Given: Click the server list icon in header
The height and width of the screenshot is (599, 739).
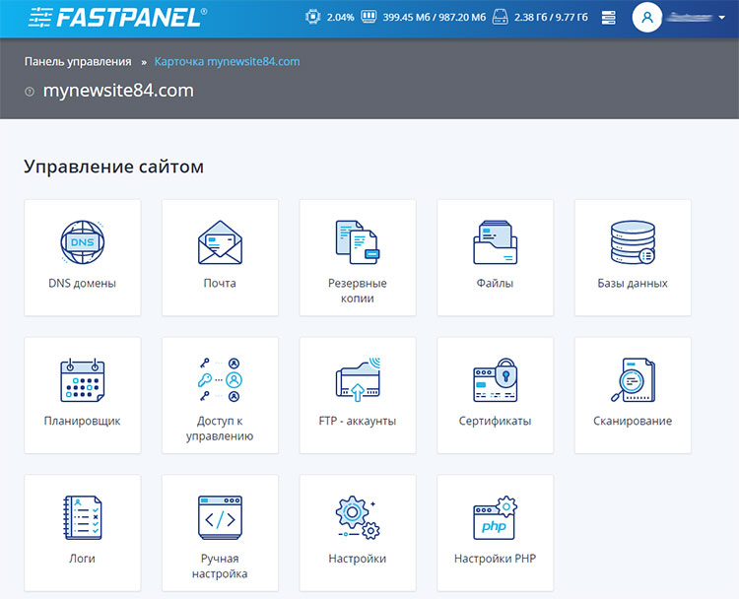Looking at the screenshot, I should pyautogui.click(x=608, y=18).
